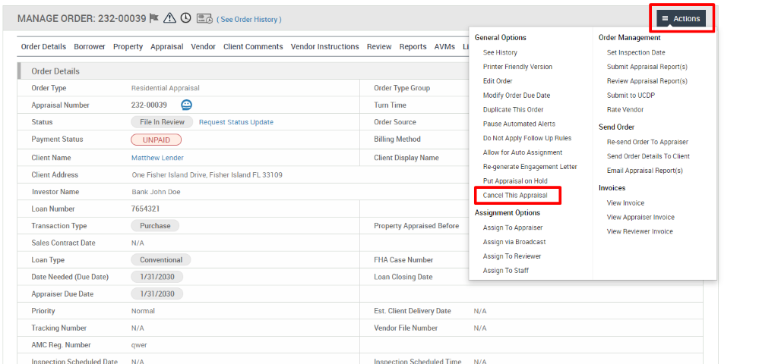The image size is (778, 364).
Task: Click Request Status Update link
Action: click(236, 122)
